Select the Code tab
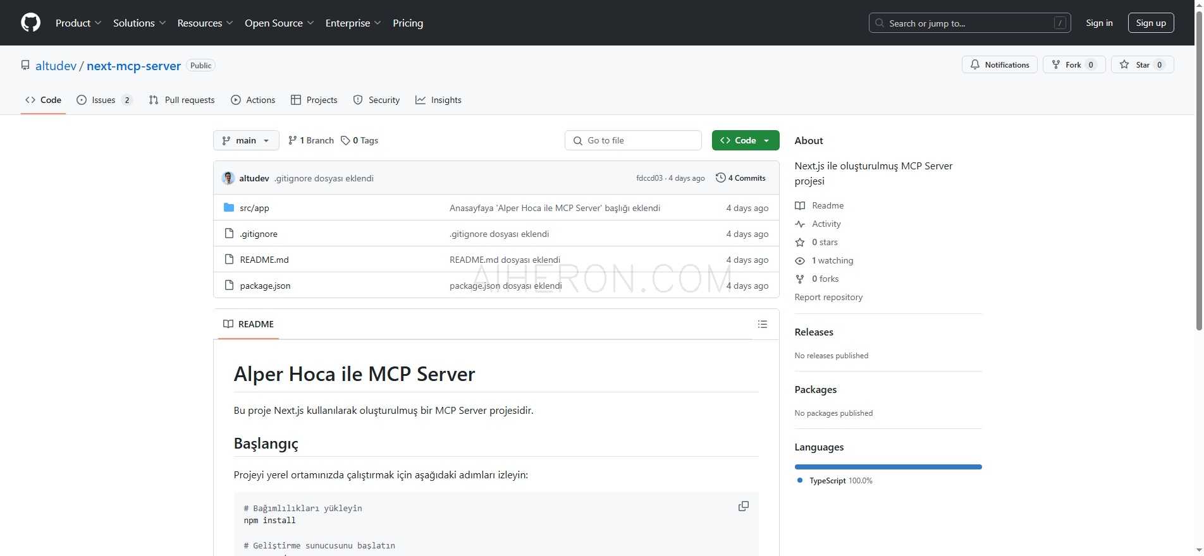Viewport: 1204px width, 556px height. [x=43, y=100]
